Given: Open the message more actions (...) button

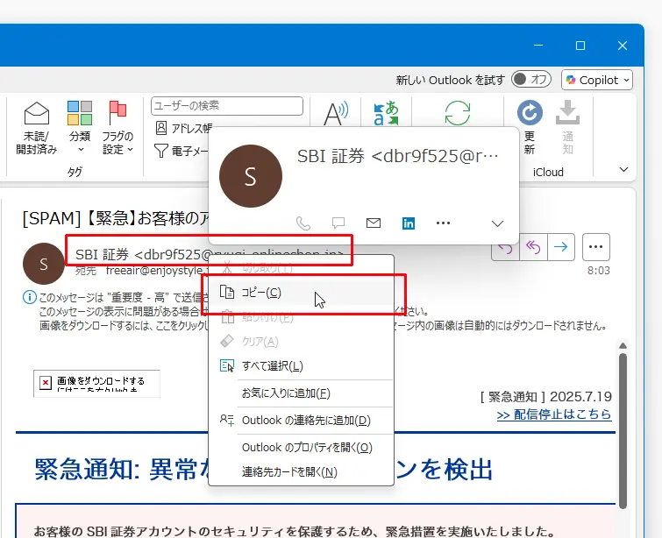Looking at the screenshot, I should (x=595, y=247).
